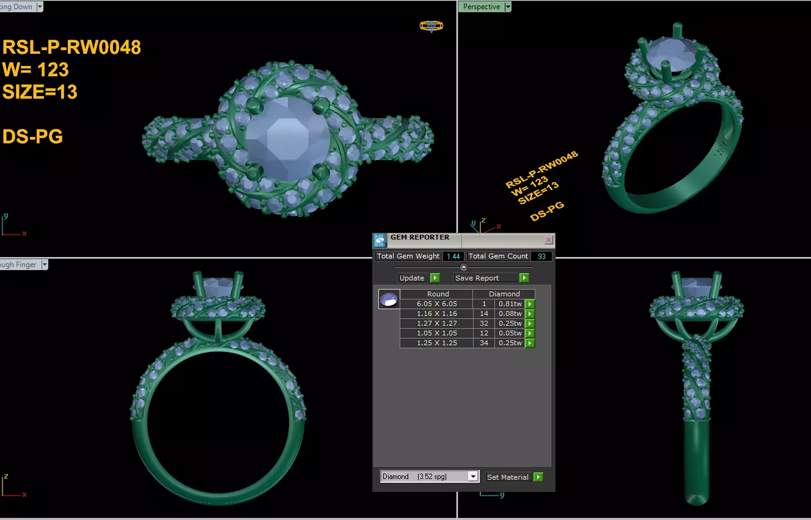Click the count cell showing 14

point(484,313)
